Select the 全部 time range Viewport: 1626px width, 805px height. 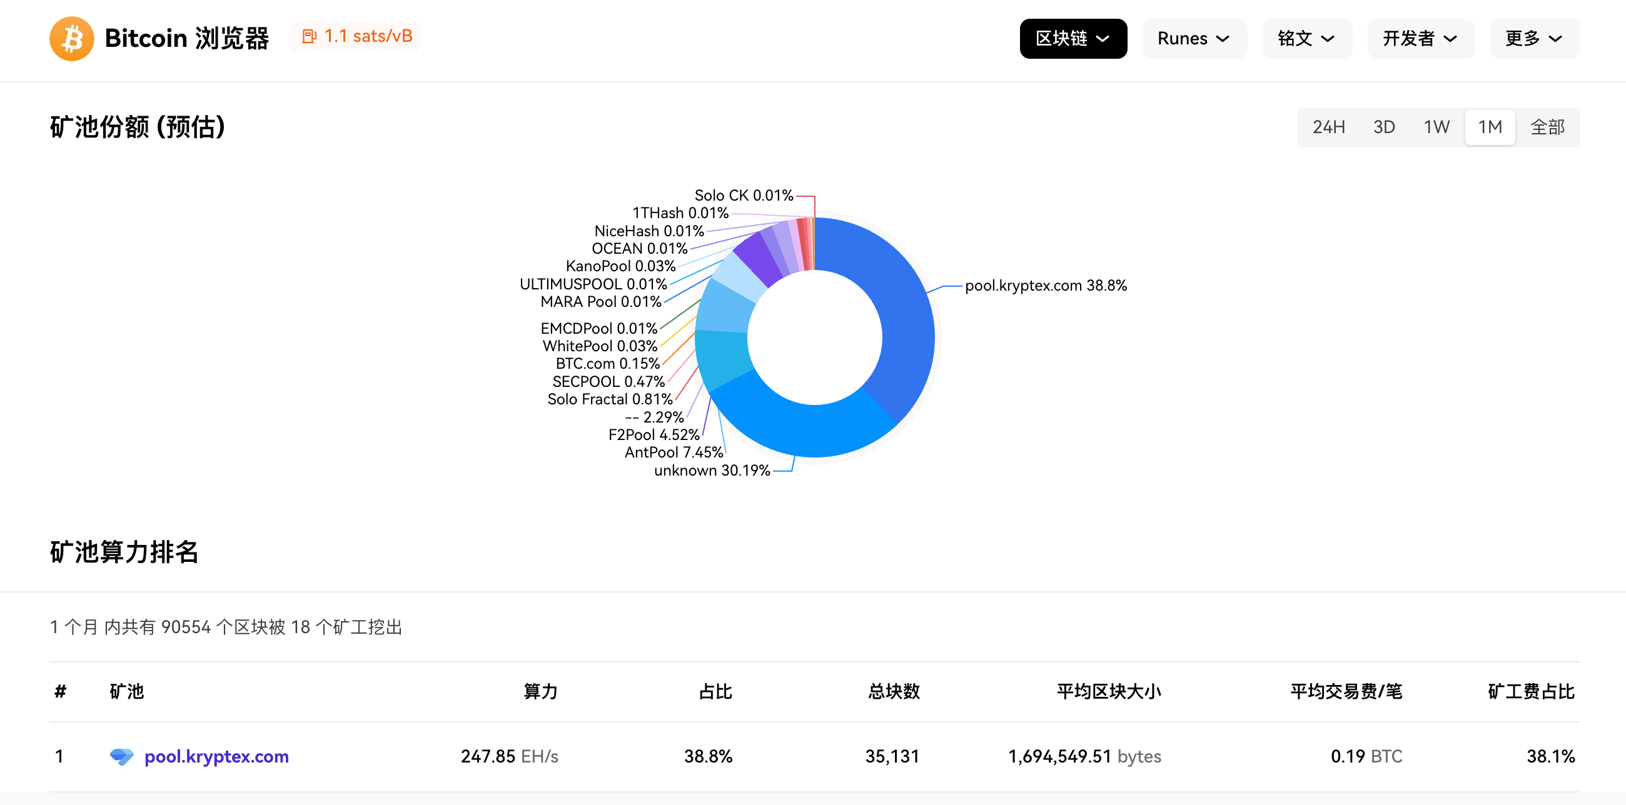click(x=1547, y=127)
